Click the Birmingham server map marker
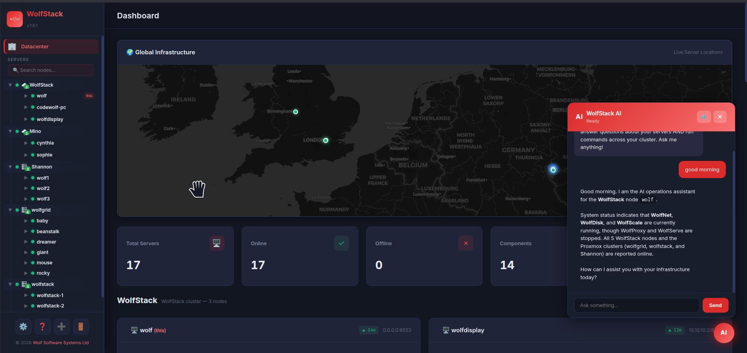The height and width of the screenshot is (353, 747). pyautogui.click(x=296, y=112)
